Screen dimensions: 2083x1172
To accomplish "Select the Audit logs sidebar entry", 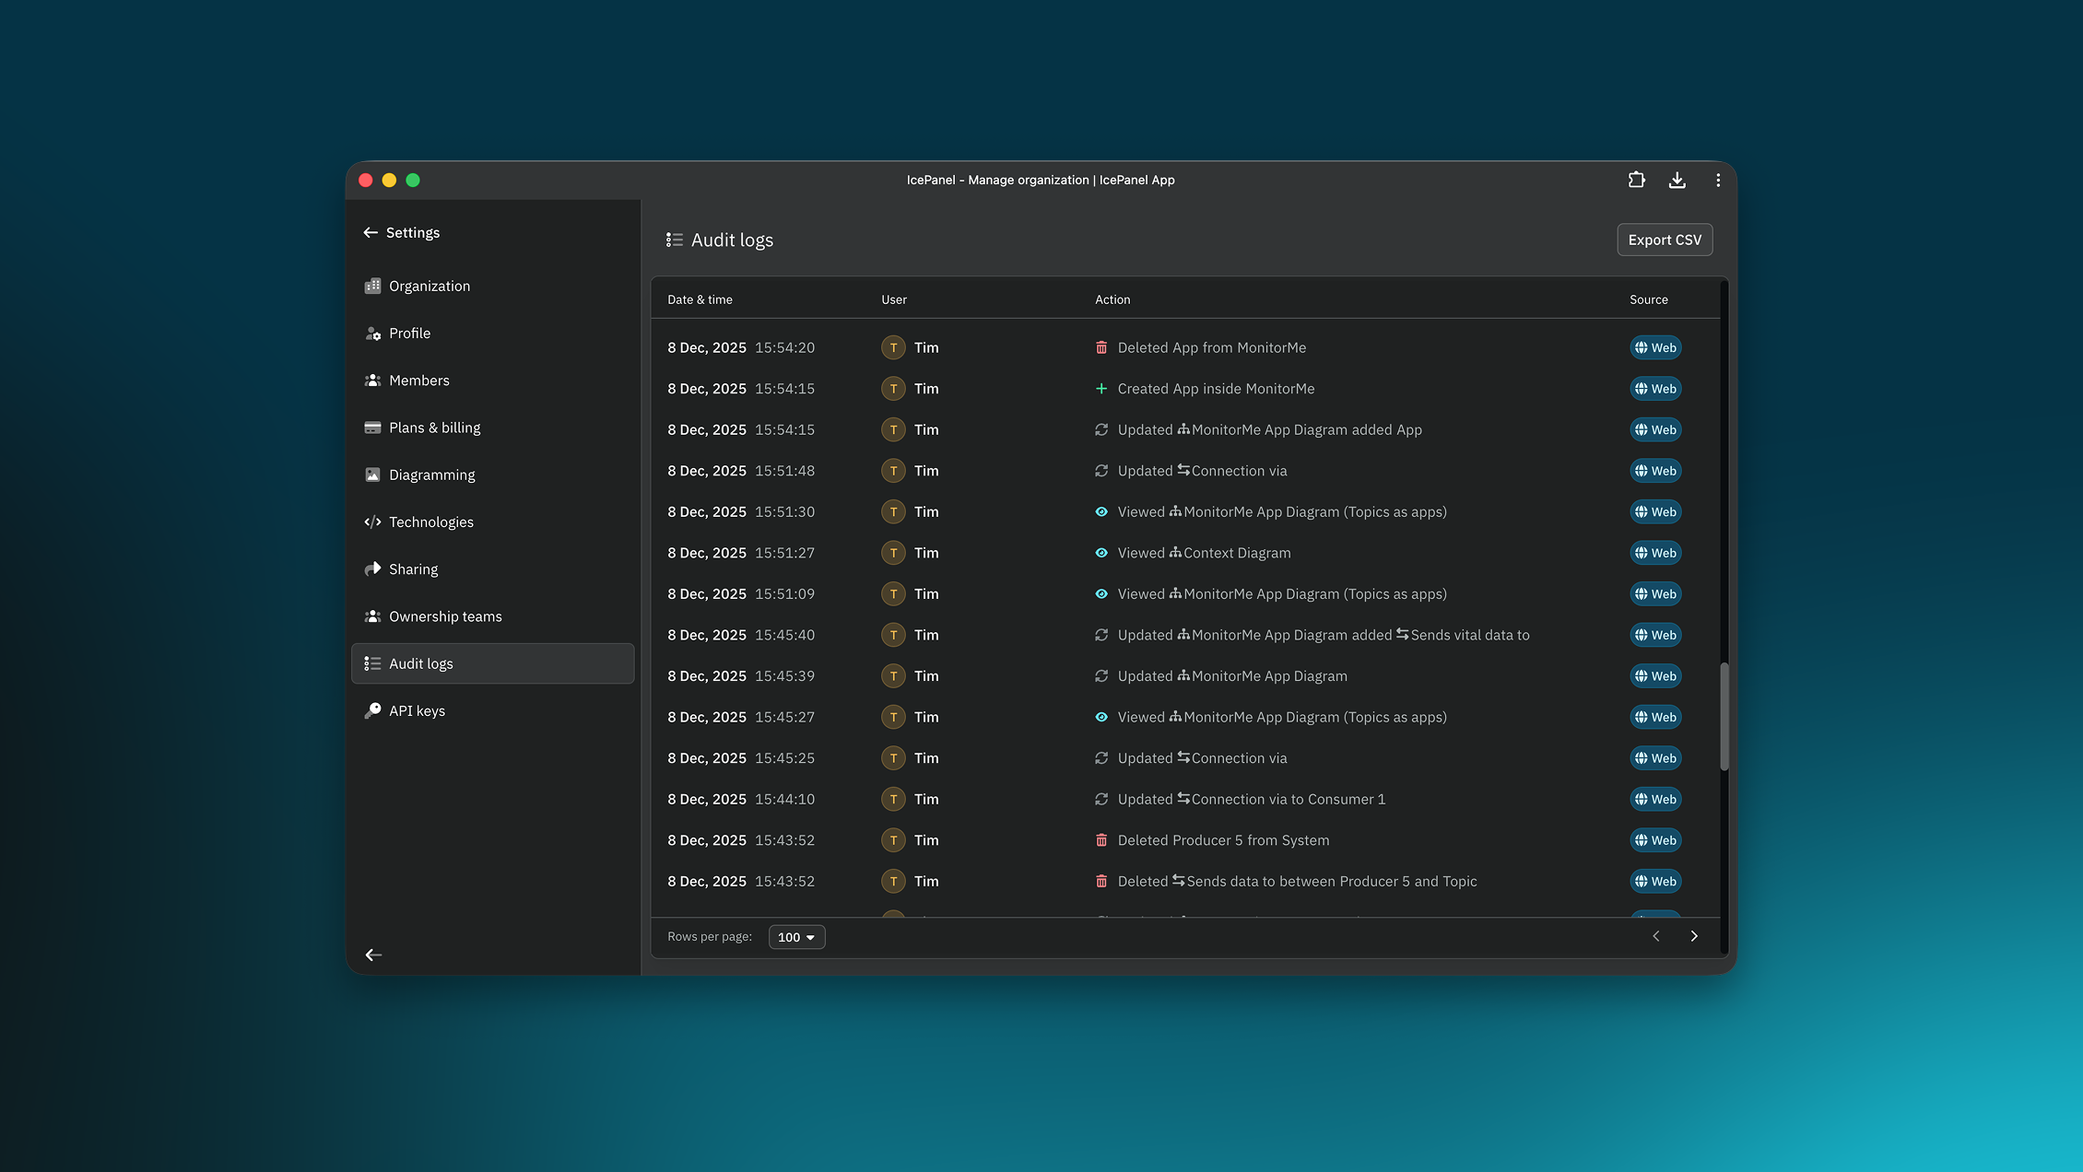I will (x=420, y=663).
